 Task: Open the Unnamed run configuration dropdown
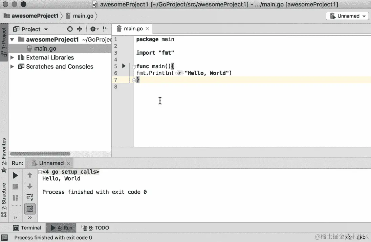pos(348,16)
